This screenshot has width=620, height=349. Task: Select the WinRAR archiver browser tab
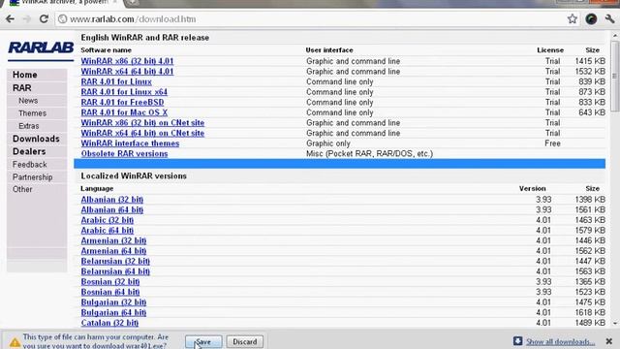(63, 3)
